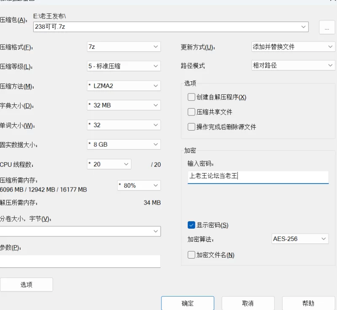Screen dimensions: 337x310
Task: Enable encrypt file names checkbox
Action: (192, 255)
